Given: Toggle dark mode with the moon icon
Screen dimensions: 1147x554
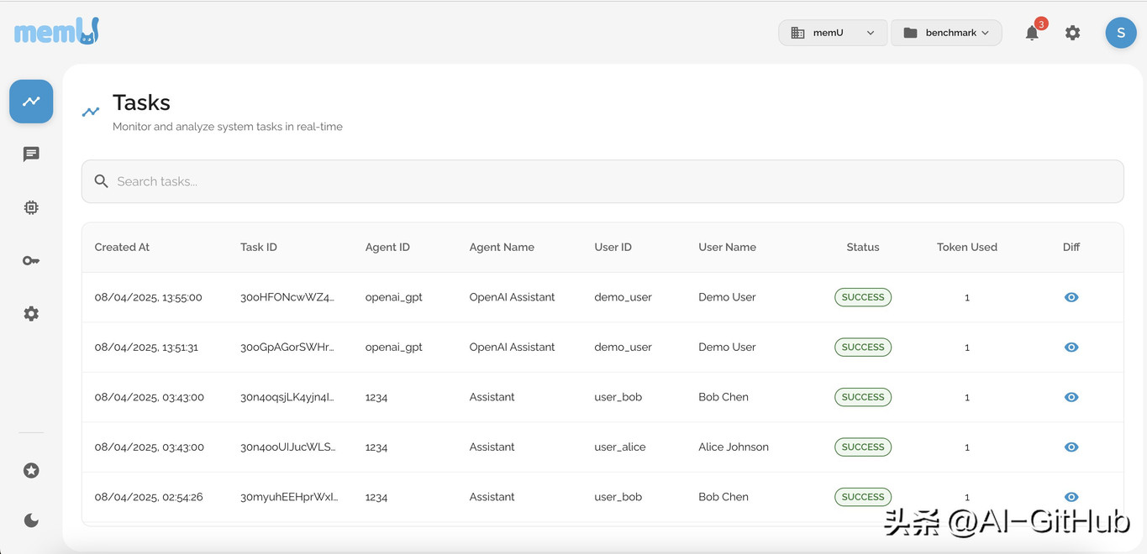Looking at the screenshot, I should (x=31, y=520).
